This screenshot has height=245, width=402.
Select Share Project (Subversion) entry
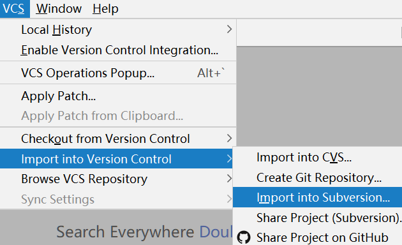pyautogui.click(x=317, y=218)
